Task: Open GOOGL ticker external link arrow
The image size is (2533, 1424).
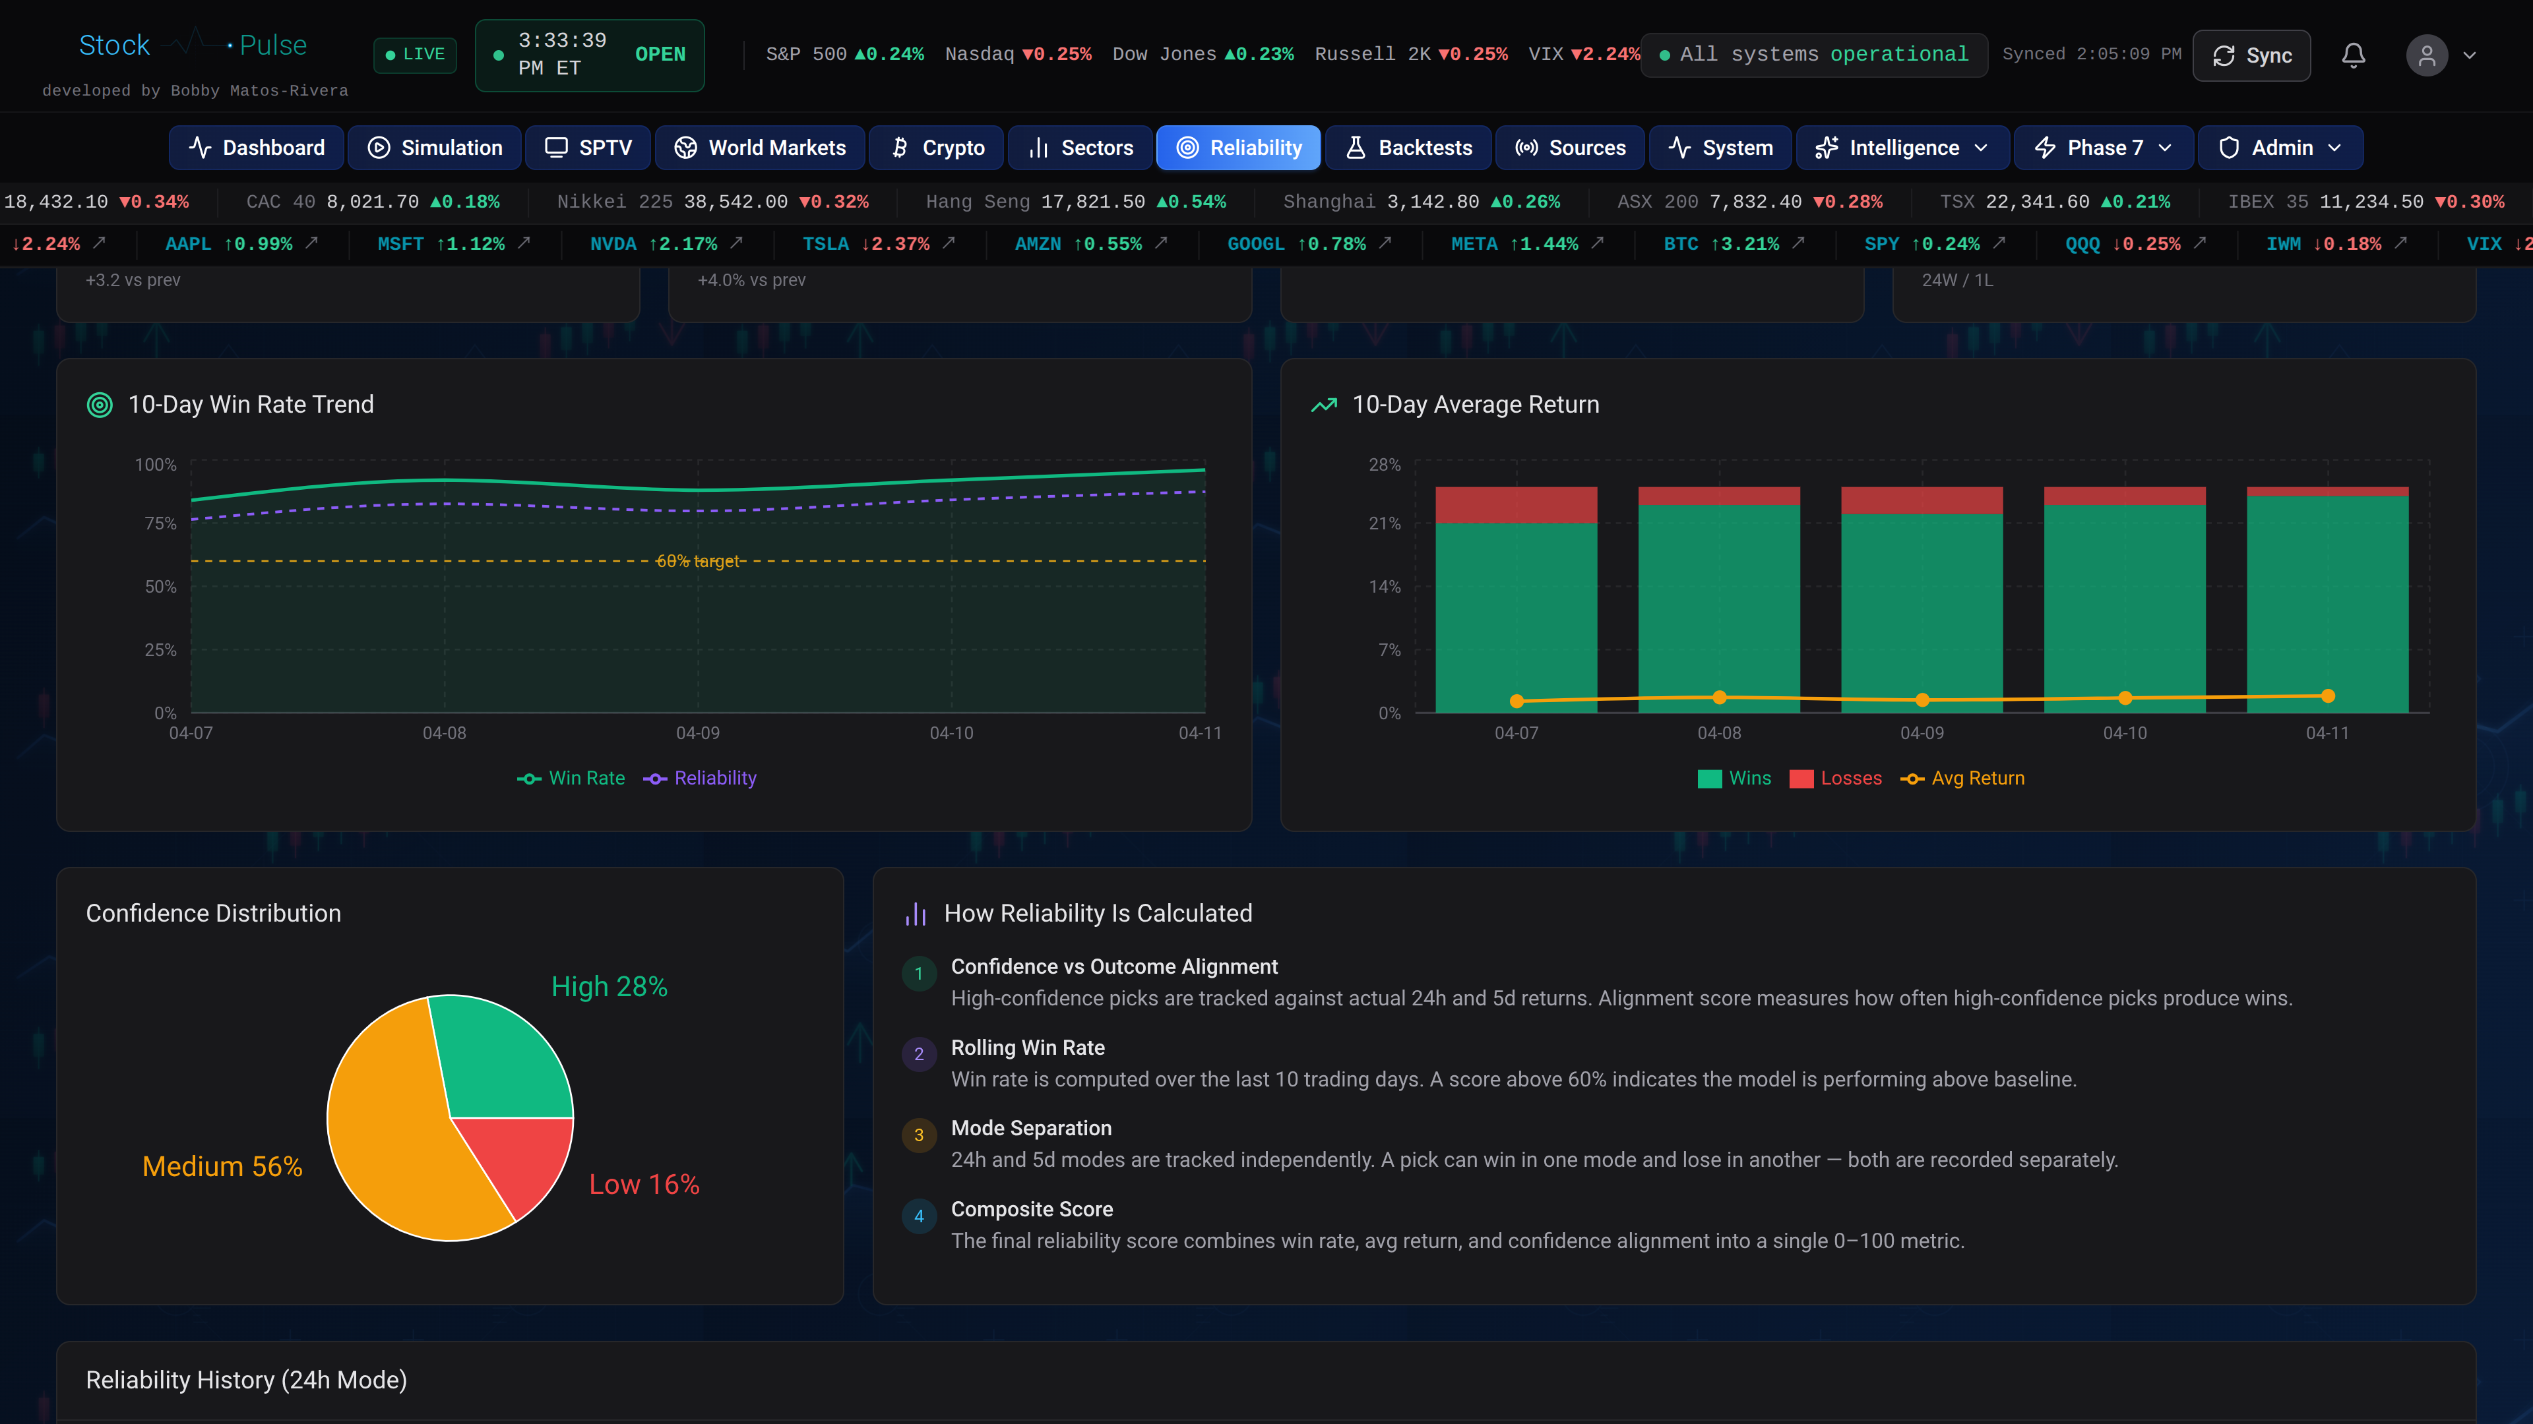Action: click(1385, 243)
